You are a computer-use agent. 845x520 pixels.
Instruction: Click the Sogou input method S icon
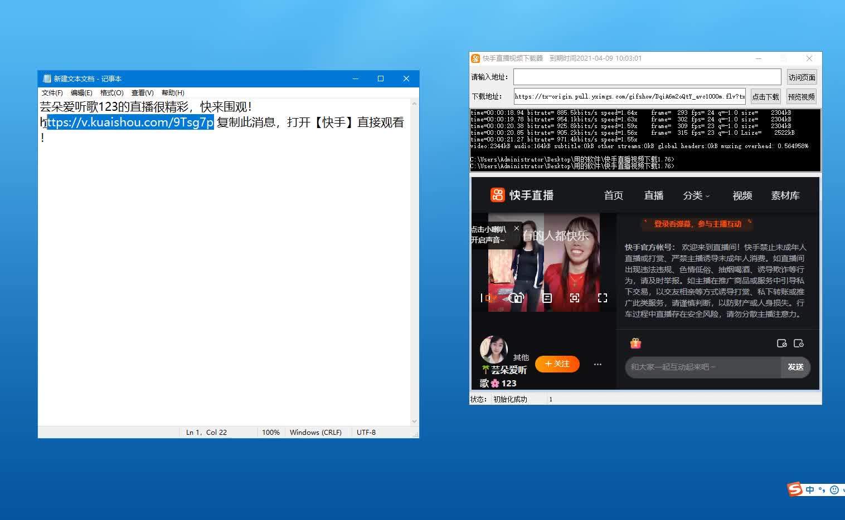(x=795, y=489)
